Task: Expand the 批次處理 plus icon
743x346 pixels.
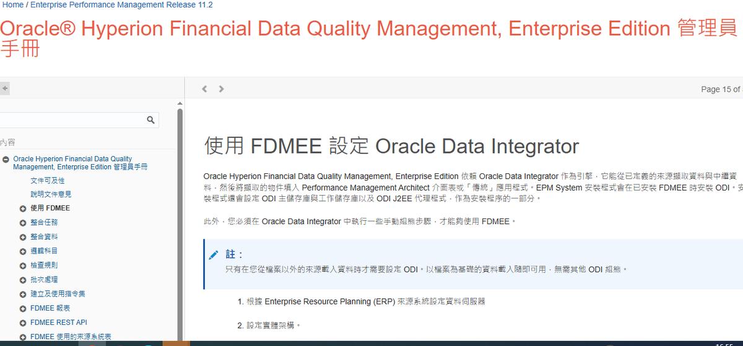Action: (x=23, y=280)
